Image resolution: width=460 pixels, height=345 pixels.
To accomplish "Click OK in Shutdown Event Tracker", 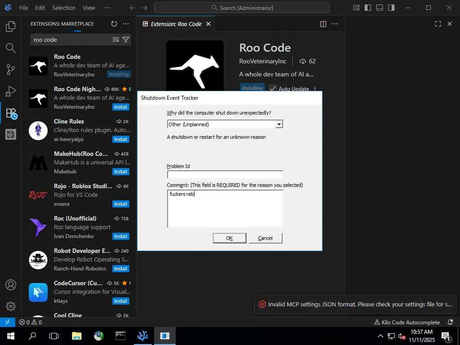I will click(230, 238).
